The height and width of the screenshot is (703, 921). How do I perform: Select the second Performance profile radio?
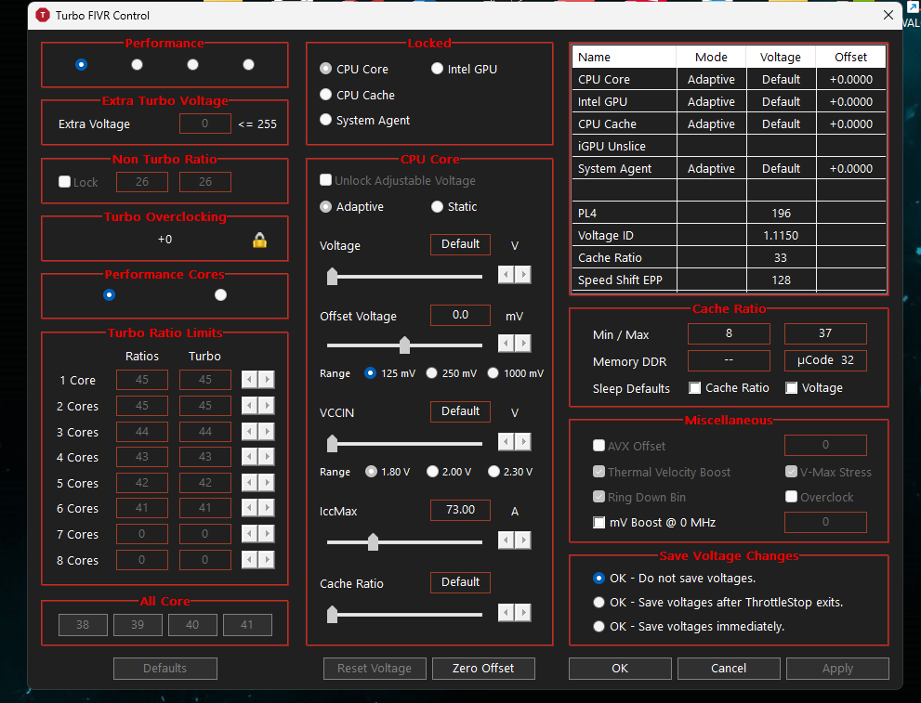click(x=137, y=65)
